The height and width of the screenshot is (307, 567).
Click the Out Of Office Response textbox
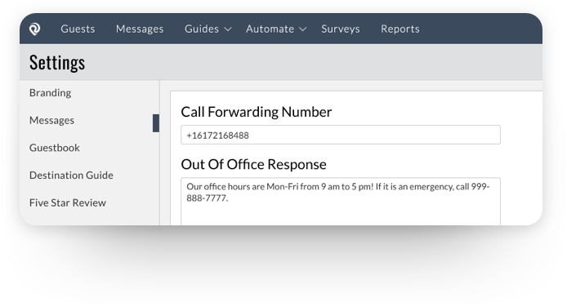(x=341, y=201)
